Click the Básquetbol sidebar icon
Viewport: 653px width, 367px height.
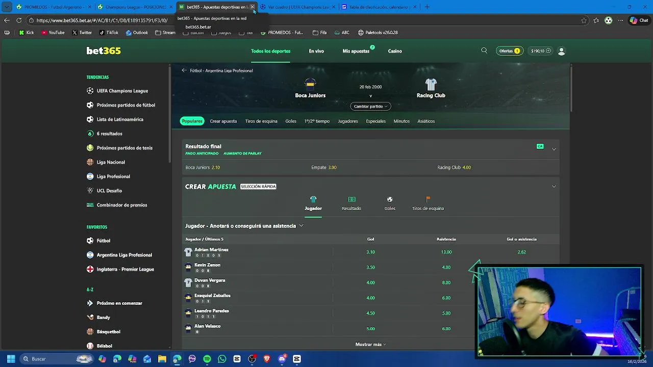(90, 331)
